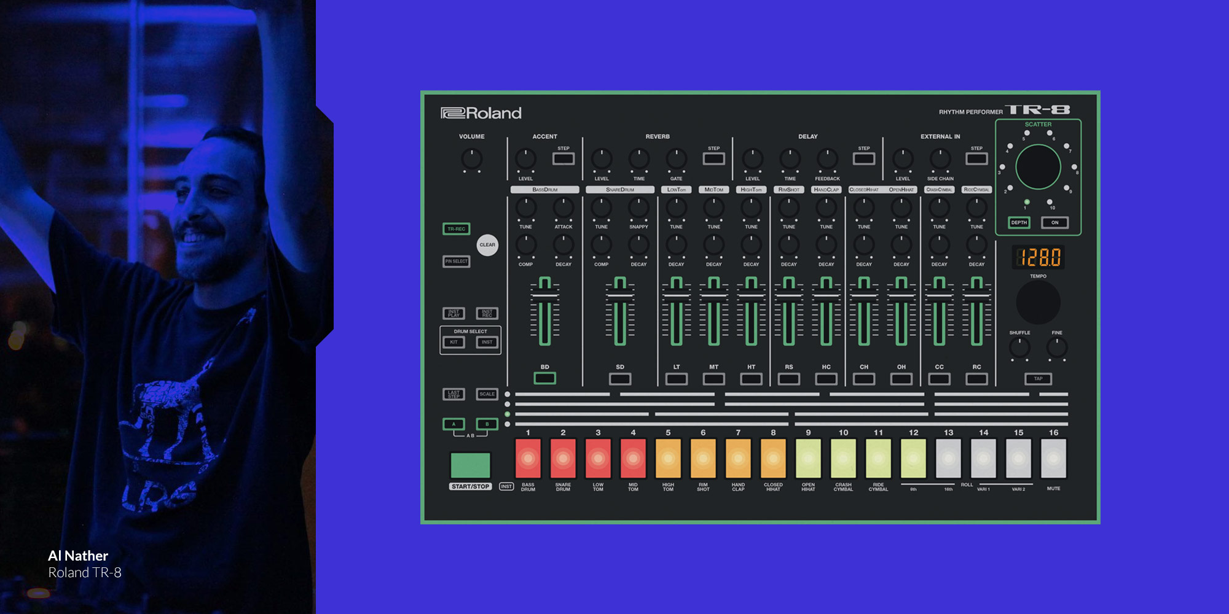Viewport: 1229px width, 614px height.
Task: Toggle the TR-REC button
Action: (x=457, y=229)
